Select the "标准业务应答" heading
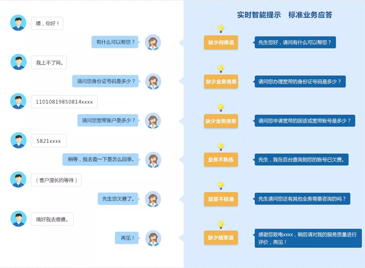Screen dimensions: 365x268 point(310,15)
